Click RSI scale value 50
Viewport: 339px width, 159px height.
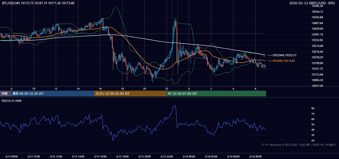(x=313, y=124)
